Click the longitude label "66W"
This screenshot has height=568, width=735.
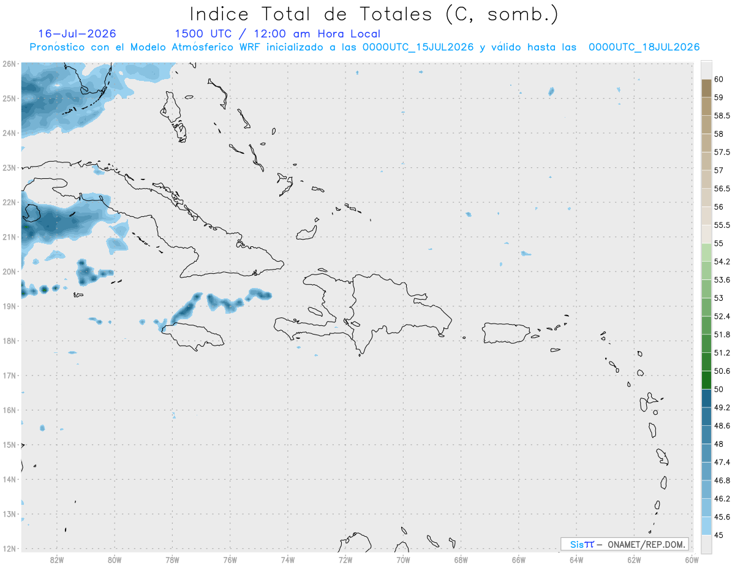(519, 559)
